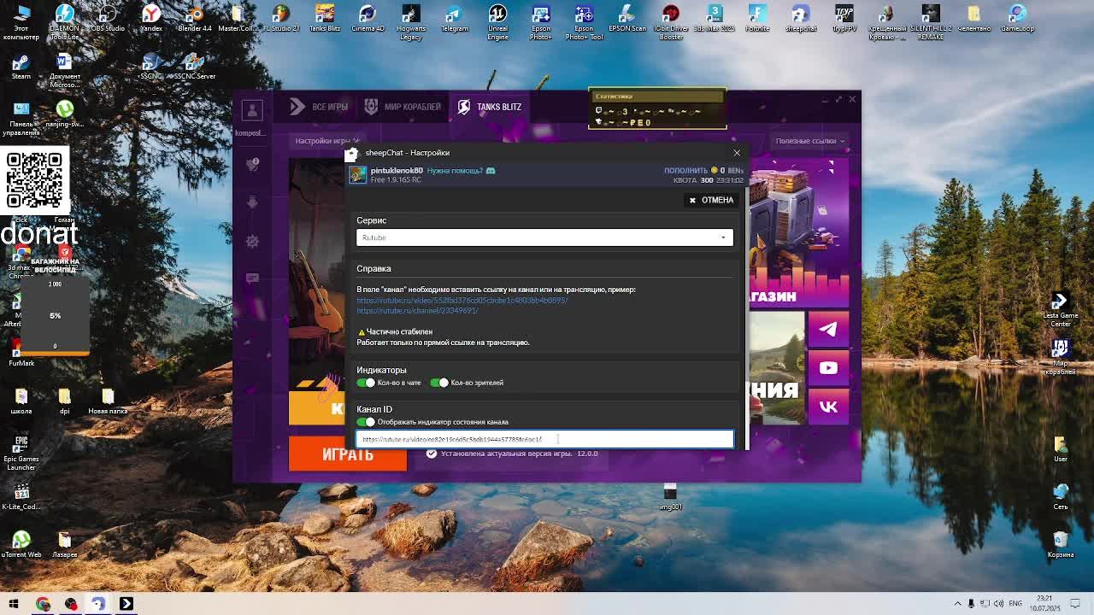
Task: Click the 'Need help?' Discord link
Action: click(461, 171)
